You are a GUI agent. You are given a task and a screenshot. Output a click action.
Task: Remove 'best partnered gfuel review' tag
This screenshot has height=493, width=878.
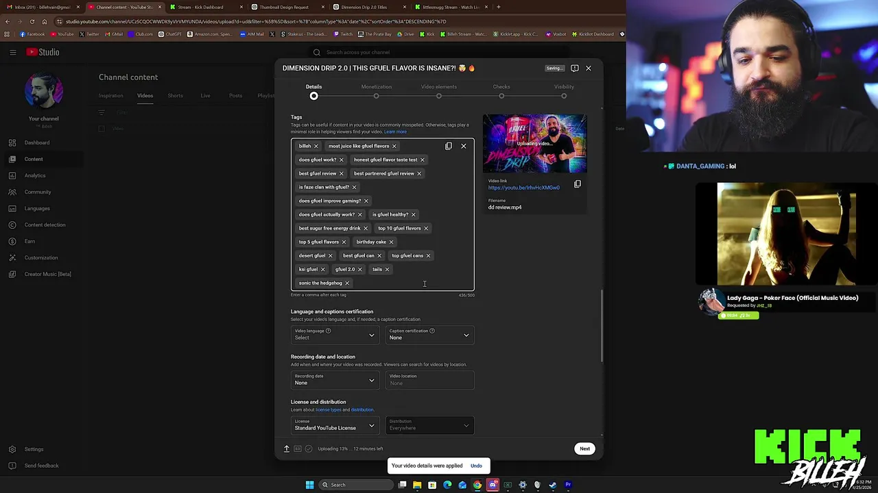pos(419,173)
